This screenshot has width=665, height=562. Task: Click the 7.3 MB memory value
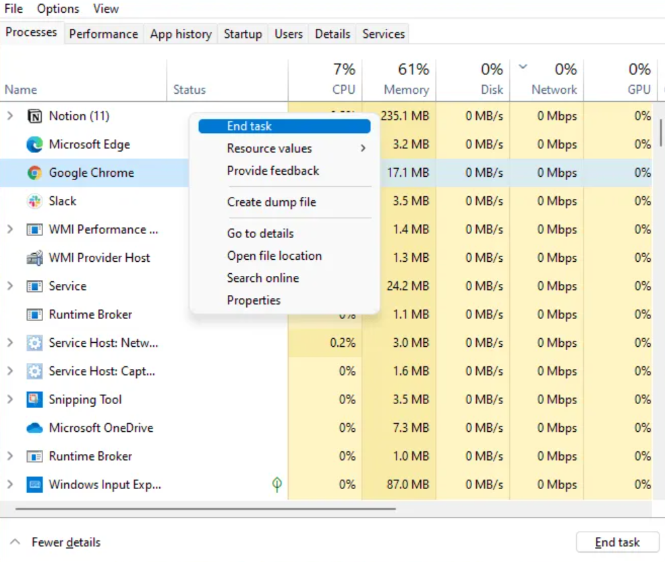411,428
